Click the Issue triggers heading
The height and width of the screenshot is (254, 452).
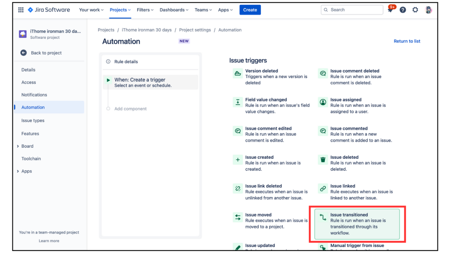(248, 60)
